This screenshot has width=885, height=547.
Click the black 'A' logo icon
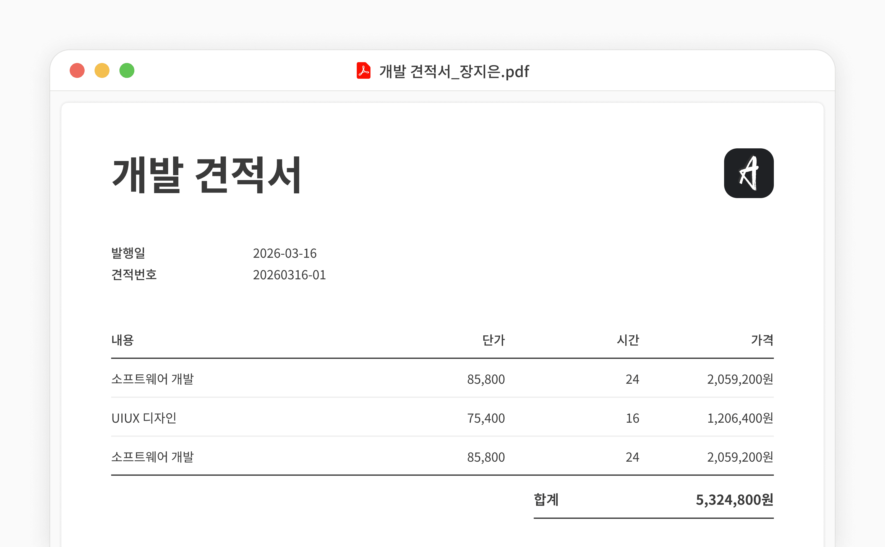(x=748, y=173)
